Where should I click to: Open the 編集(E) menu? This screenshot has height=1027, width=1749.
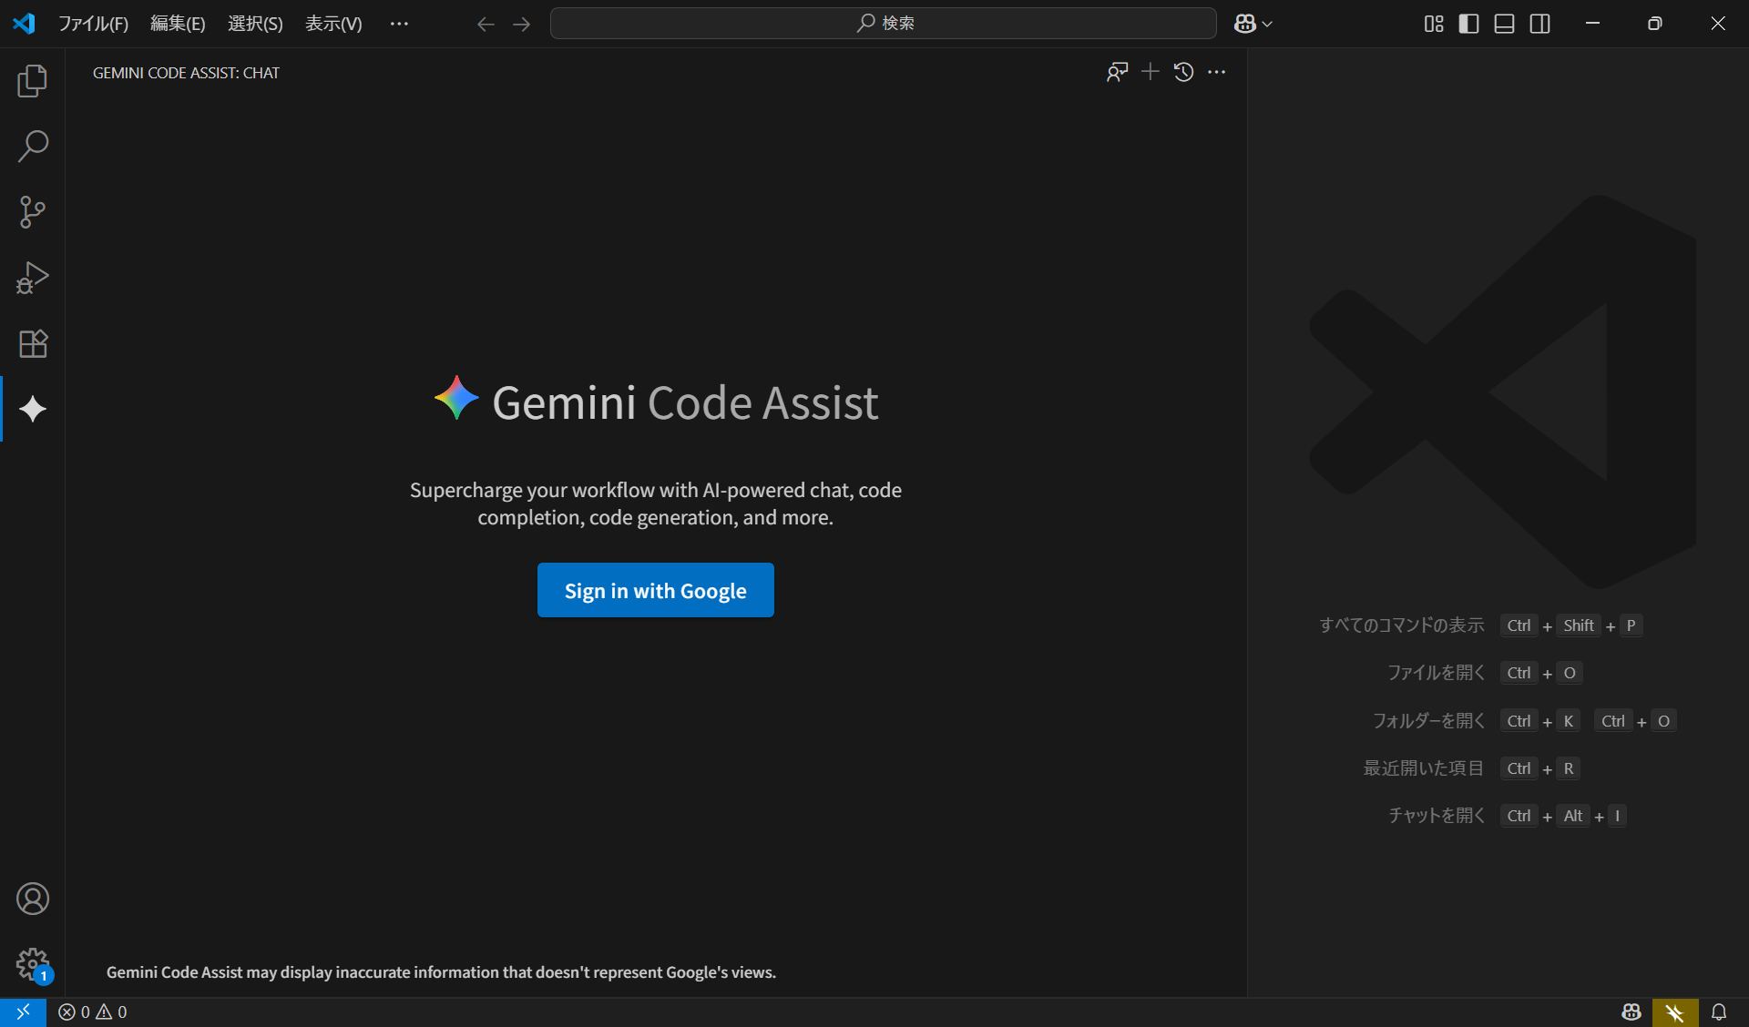(x=178, y=24)
